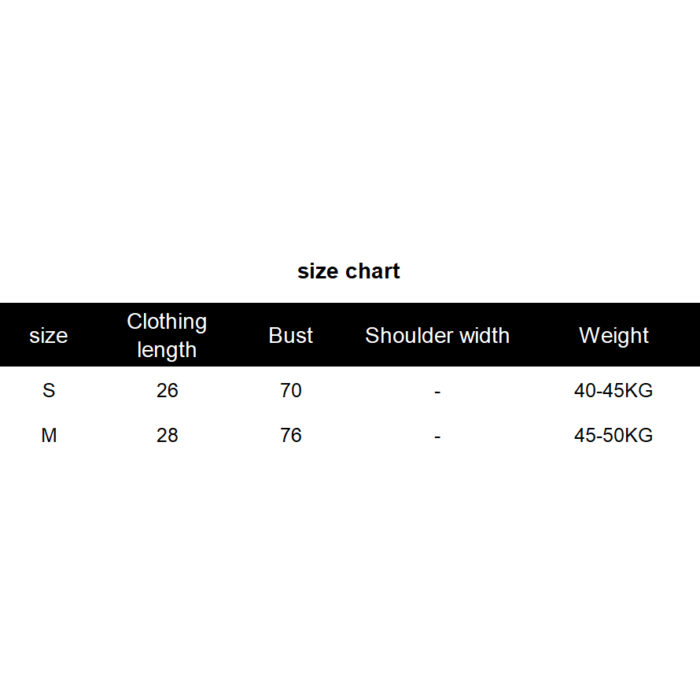Image resolution: width=700 pixels, height=700 pixels.
Task: Select the '45-50KG' weight cell
Action: [613, 435]
